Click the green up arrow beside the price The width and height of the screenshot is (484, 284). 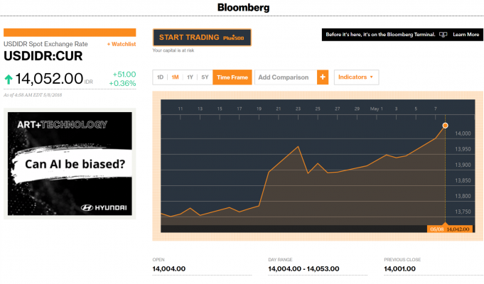[x=9, y=79]
